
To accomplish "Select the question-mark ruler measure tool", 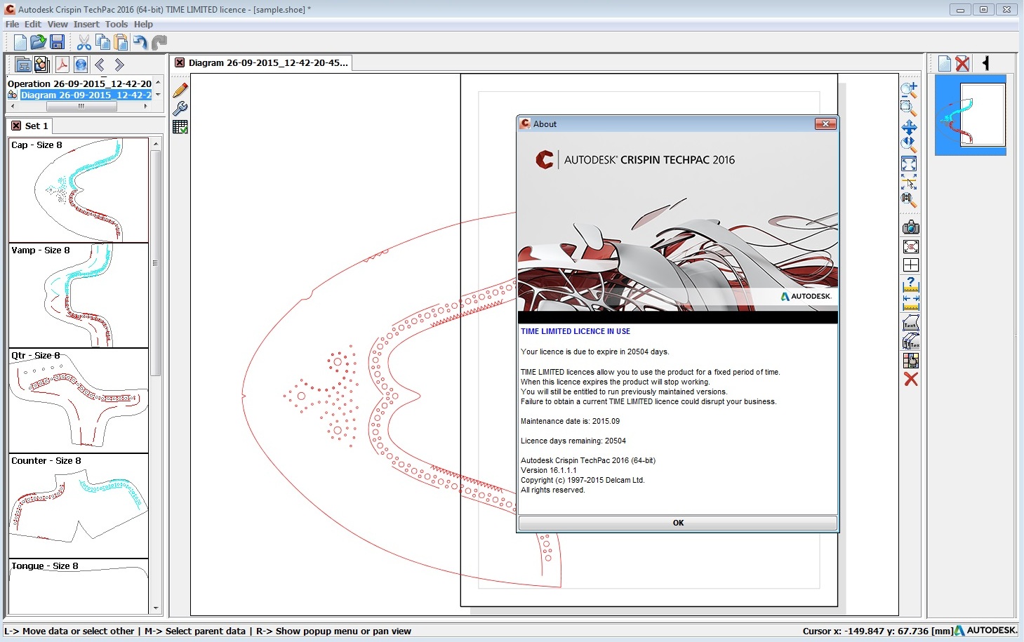I will [x=910, y=285].
